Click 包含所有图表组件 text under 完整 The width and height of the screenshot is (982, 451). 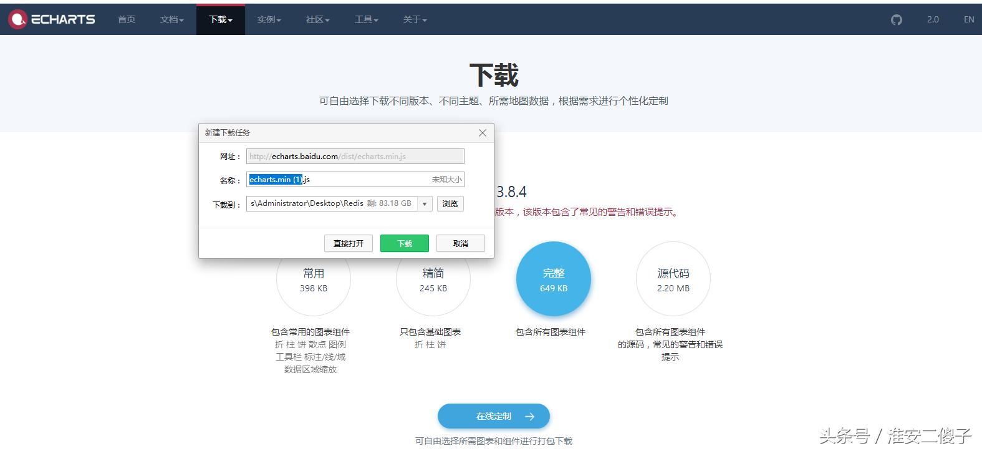[551, 332]
